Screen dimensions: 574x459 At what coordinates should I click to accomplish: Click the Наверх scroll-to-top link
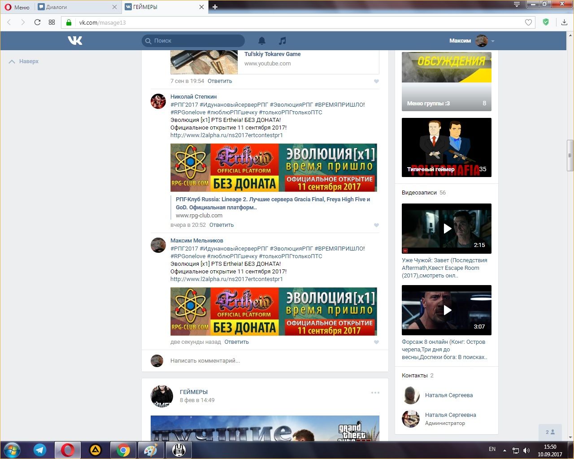pos(24,61)
